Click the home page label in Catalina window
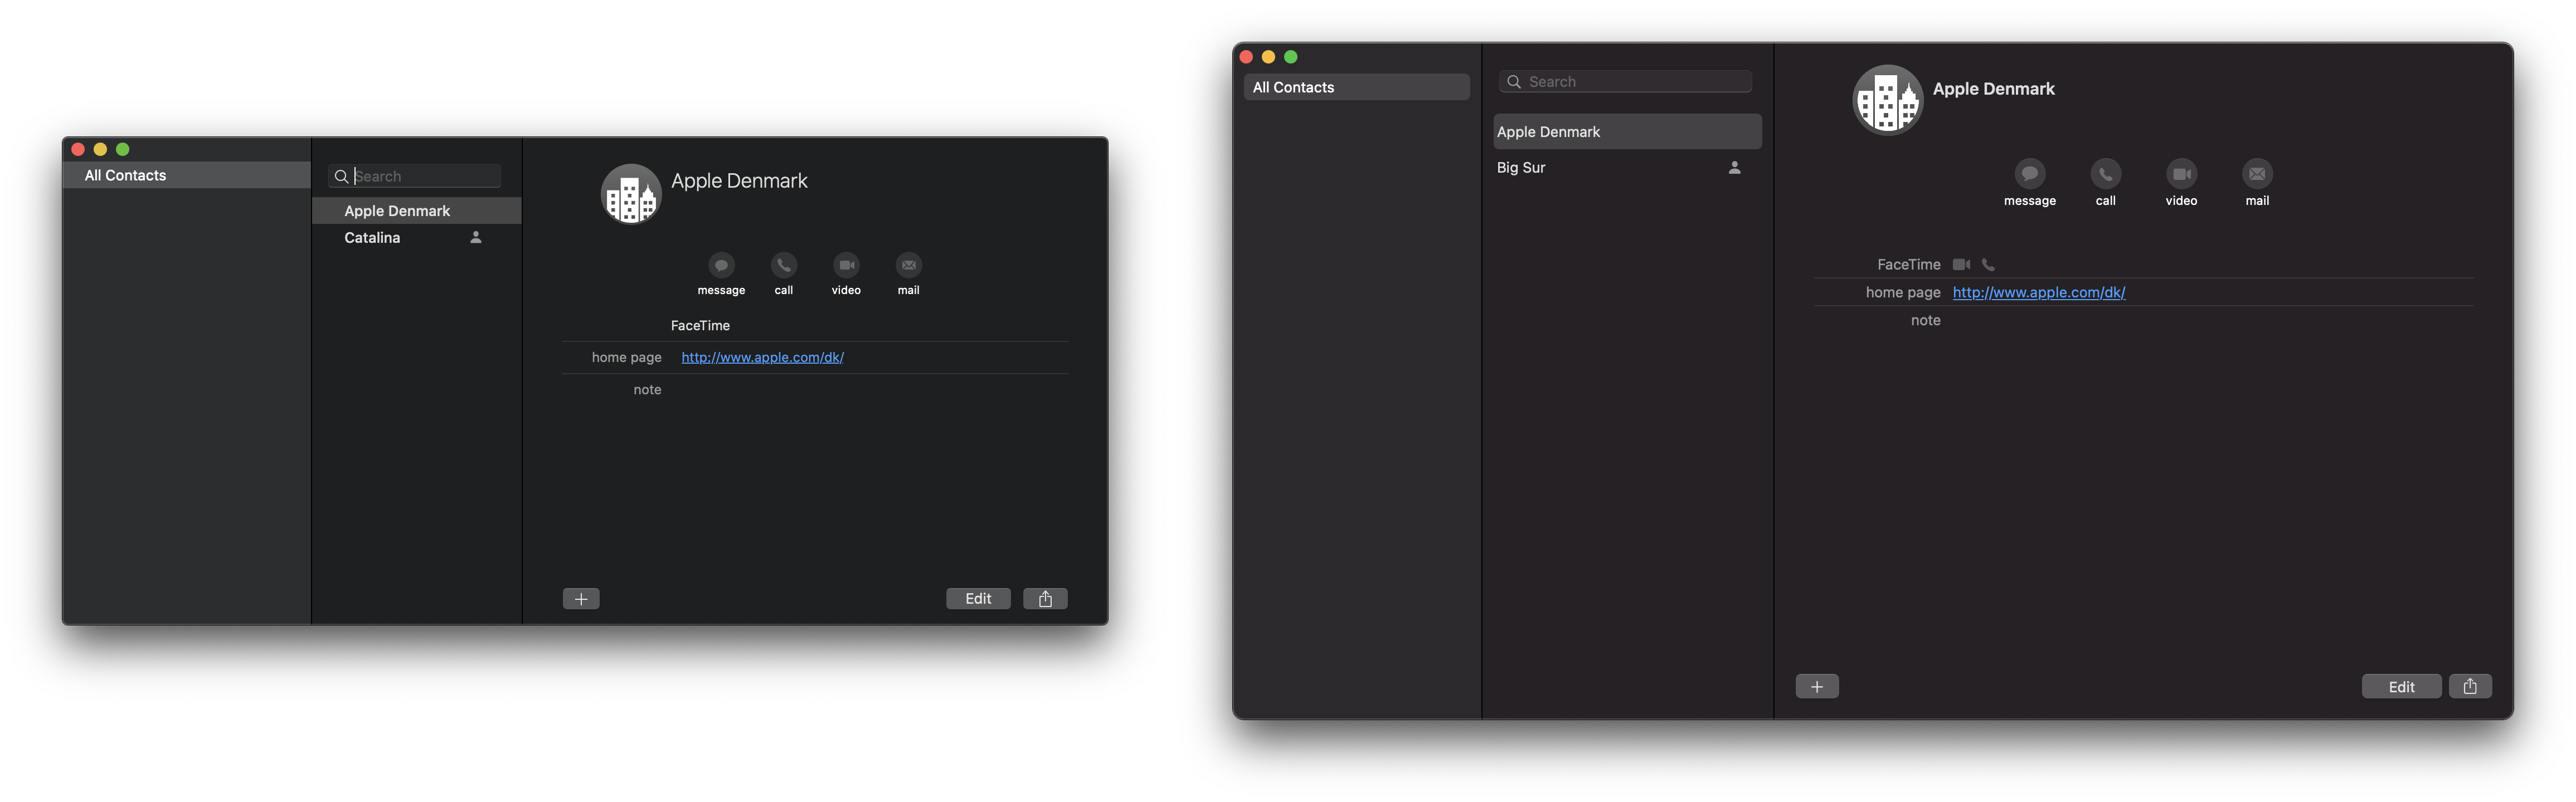This screenshot has height=802, width=2576. (x=626, y=358)
